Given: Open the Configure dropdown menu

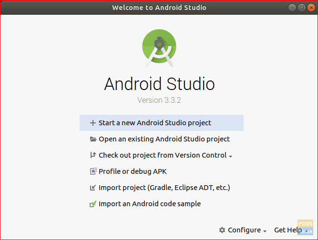Looking at the screenshot, I should pos(243,230).
